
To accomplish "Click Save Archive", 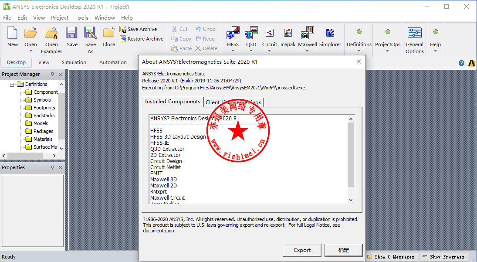I will pos(139,29).
